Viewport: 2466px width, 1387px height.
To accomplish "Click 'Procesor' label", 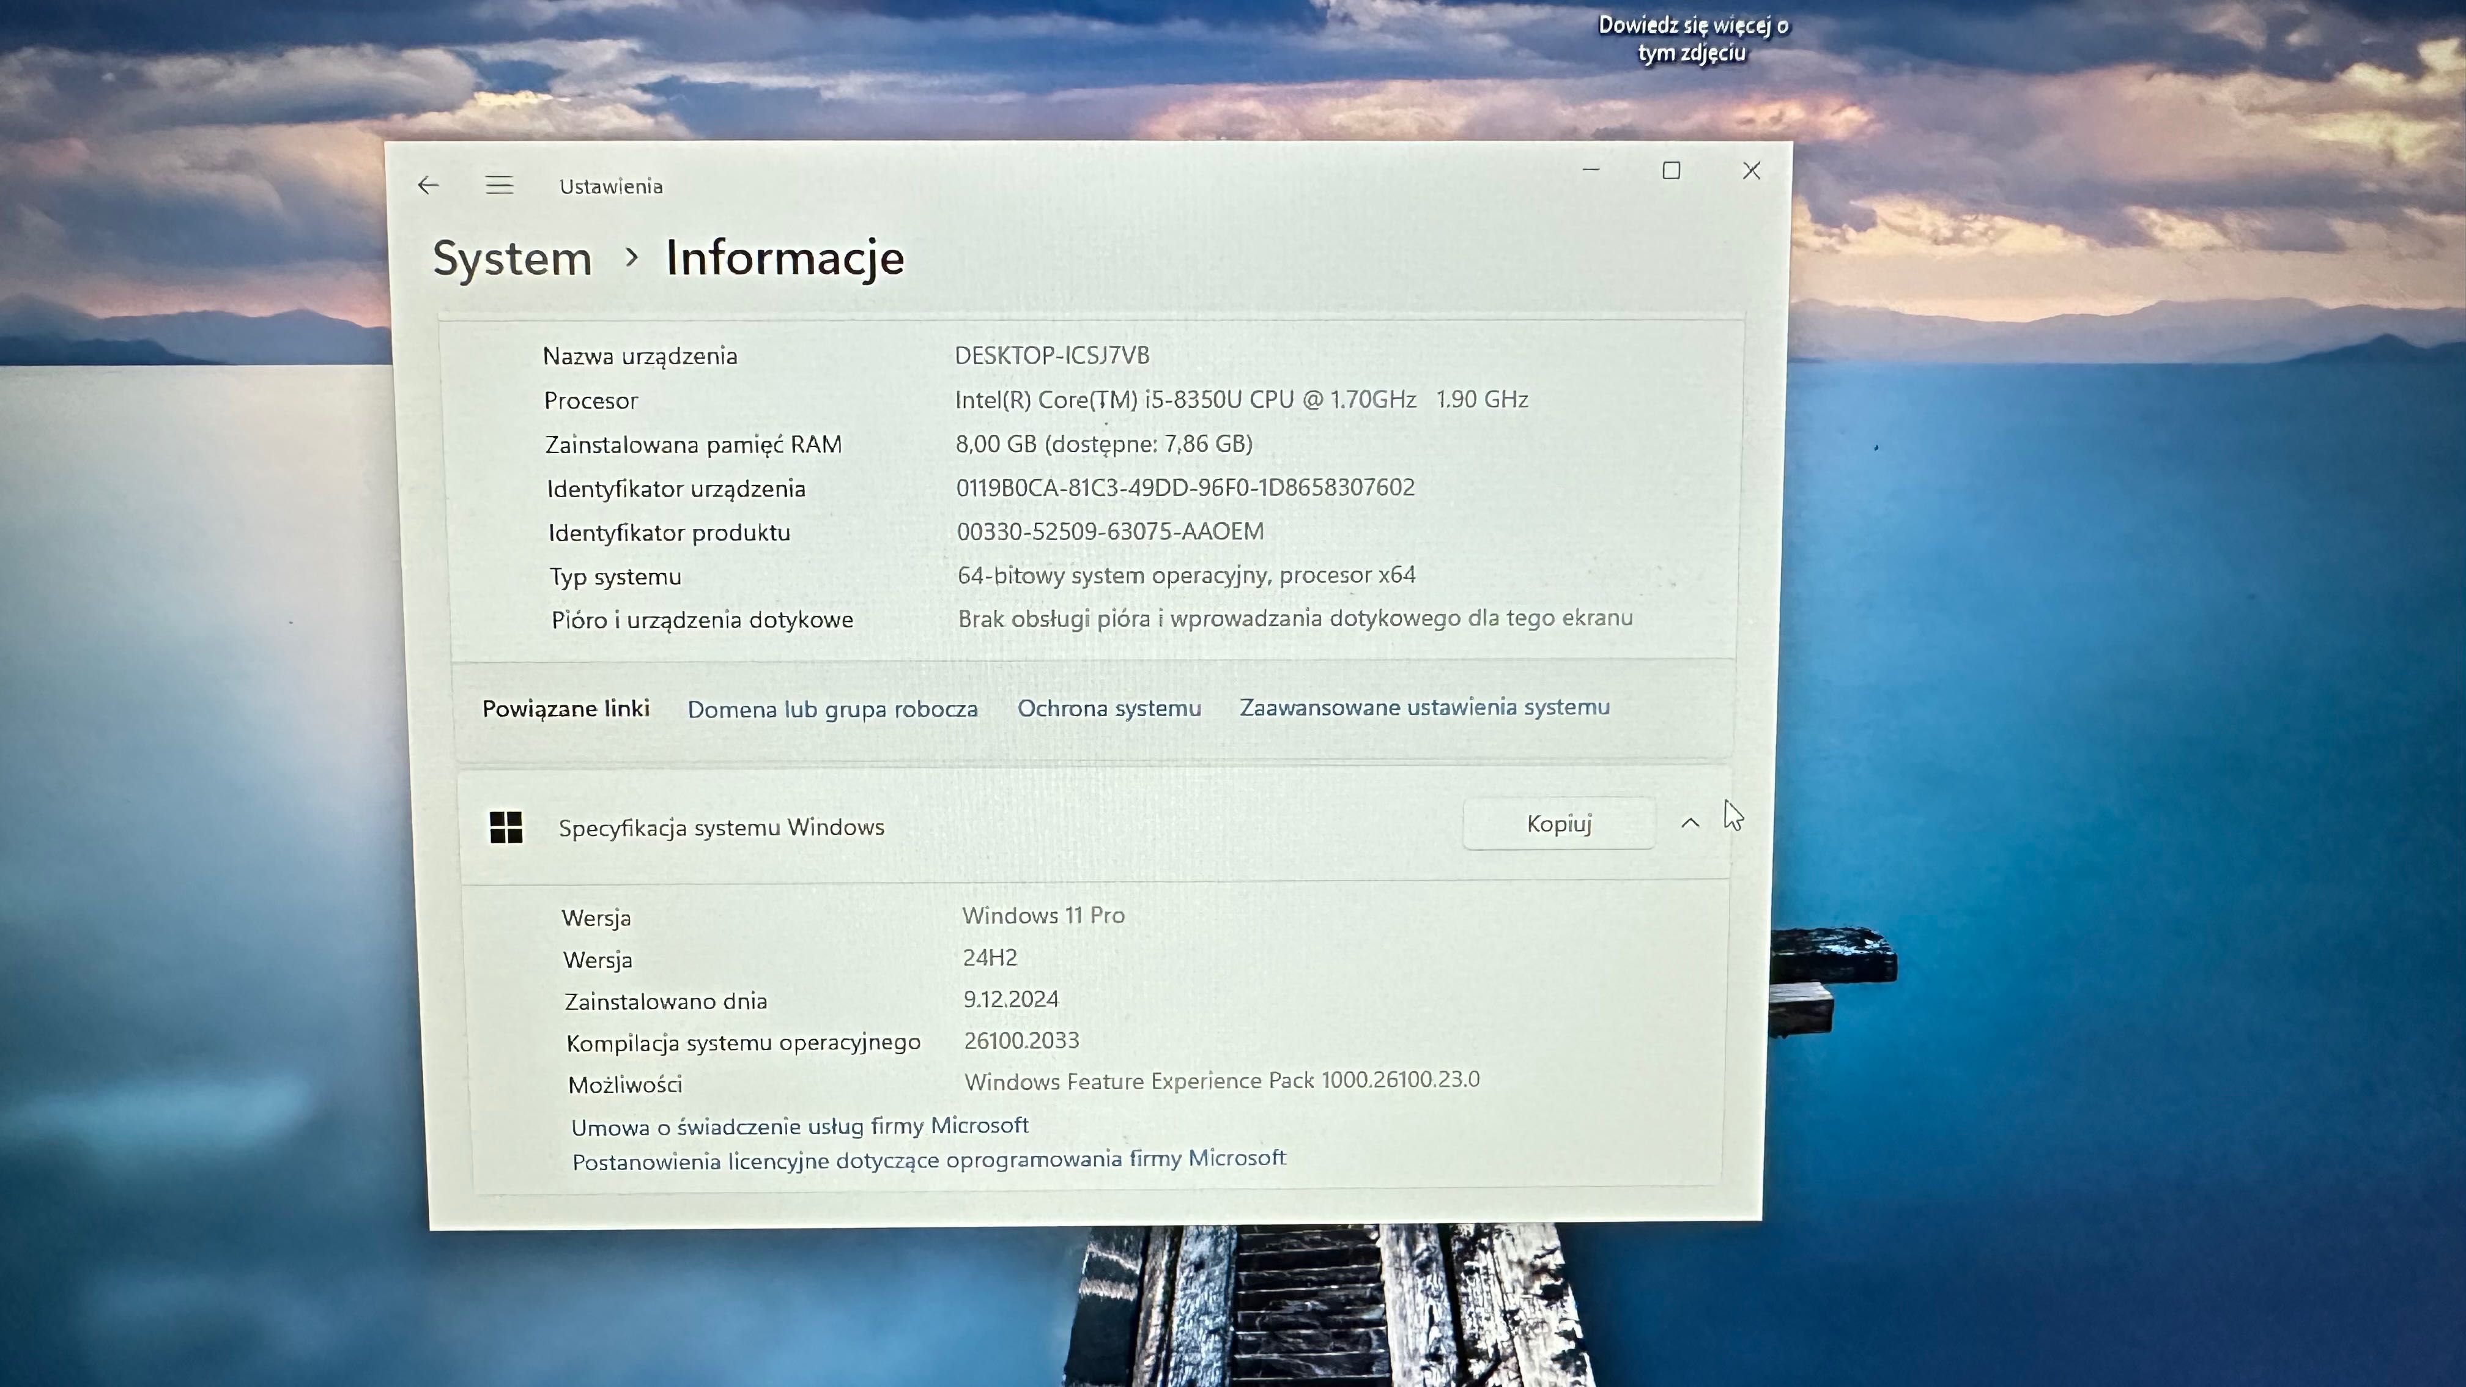I will 591,400.
